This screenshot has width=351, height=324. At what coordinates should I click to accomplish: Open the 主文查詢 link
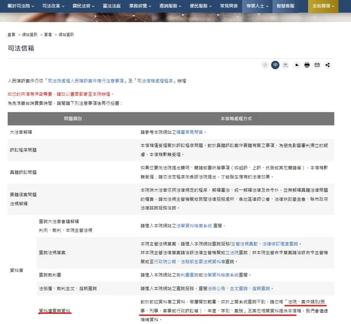coord(239,288)
